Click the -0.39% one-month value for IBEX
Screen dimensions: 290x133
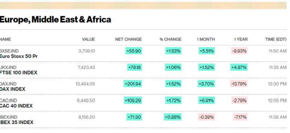206,117
